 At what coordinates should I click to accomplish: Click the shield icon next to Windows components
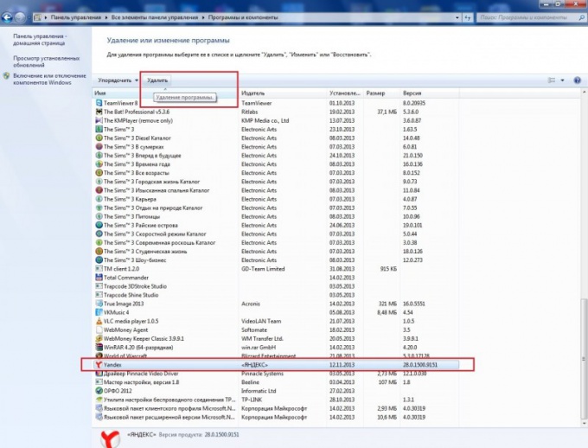(x=6, y=76)
